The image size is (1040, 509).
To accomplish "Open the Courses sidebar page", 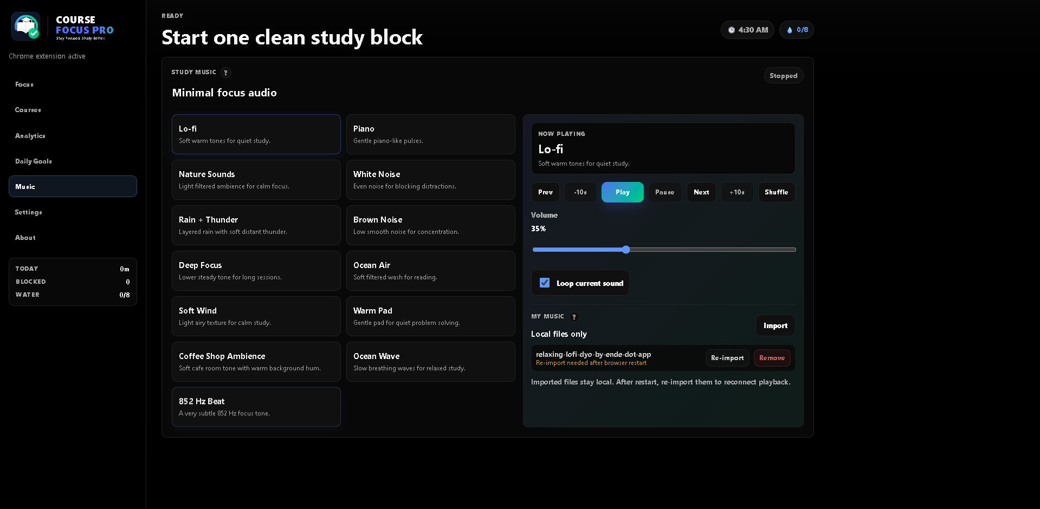I will point(73,110).
